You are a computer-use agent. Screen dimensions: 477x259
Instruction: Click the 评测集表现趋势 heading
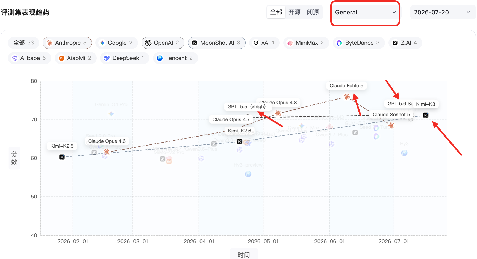(25, 12)
